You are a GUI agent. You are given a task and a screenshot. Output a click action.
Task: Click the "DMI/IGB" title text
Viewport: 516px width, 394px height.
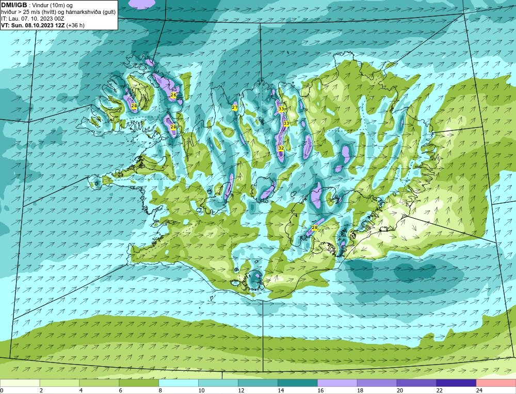click(x=14, y=5)
